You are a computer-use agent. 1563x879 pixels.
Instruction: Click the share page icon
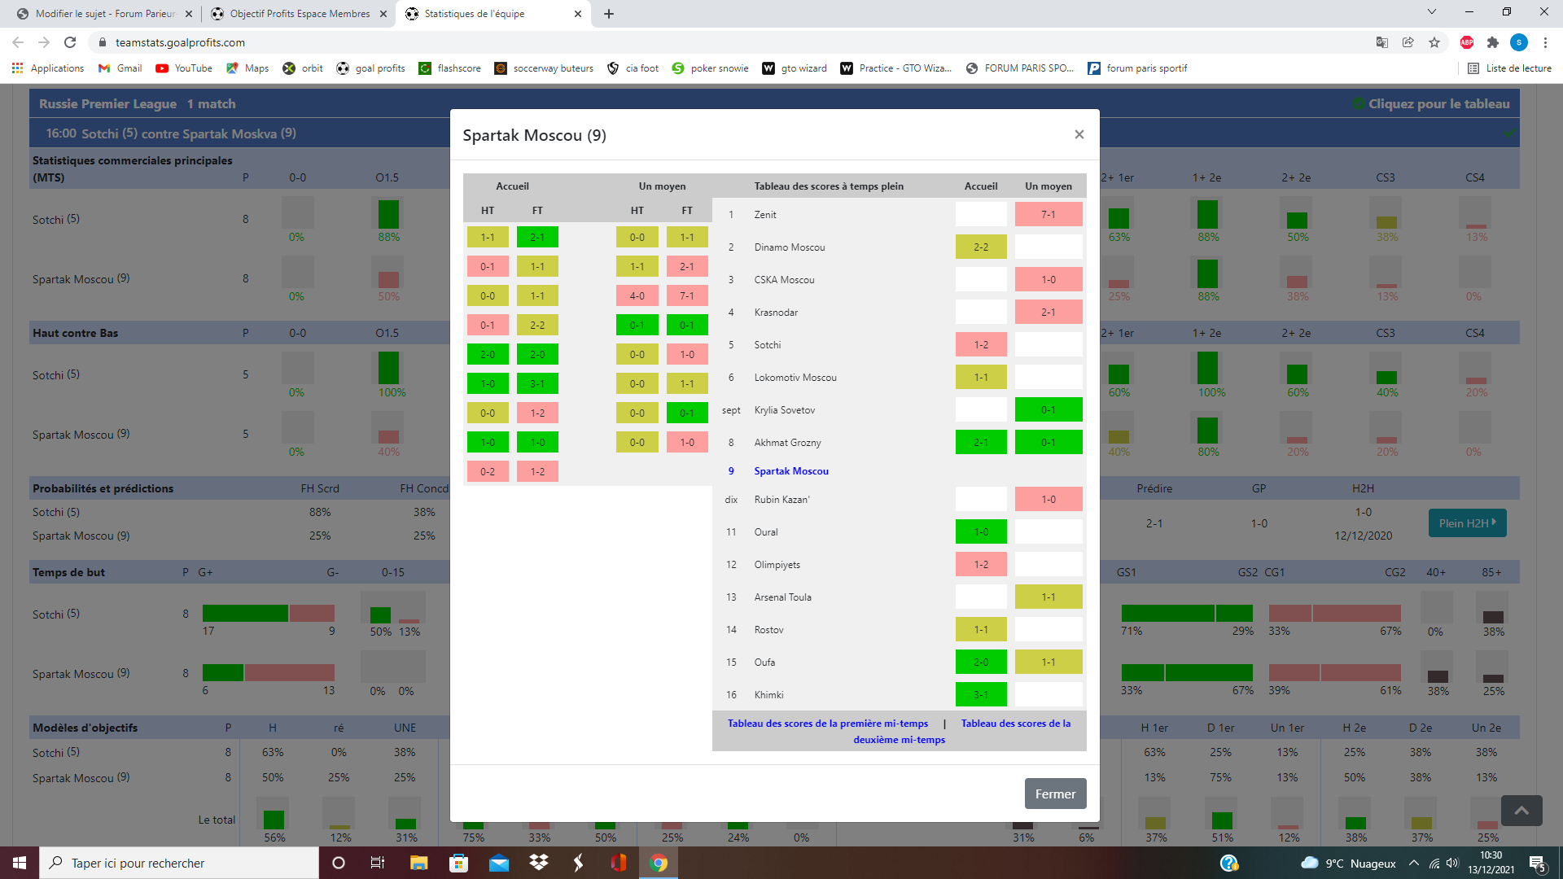pos(1408,42)
